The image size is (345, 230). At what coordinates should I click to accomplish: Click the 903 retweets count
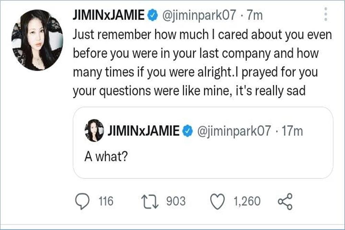(176, 201)
